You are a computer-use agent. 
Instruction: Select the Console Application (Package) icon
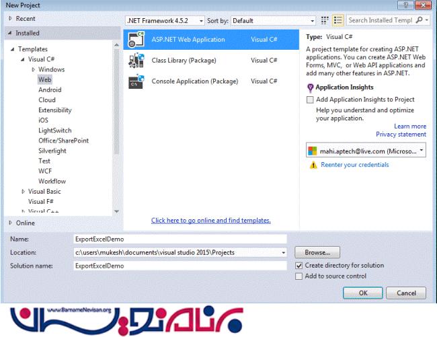tap(136, 81)
